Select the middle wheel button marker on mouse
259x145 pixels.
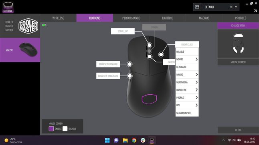click(149, 51)
